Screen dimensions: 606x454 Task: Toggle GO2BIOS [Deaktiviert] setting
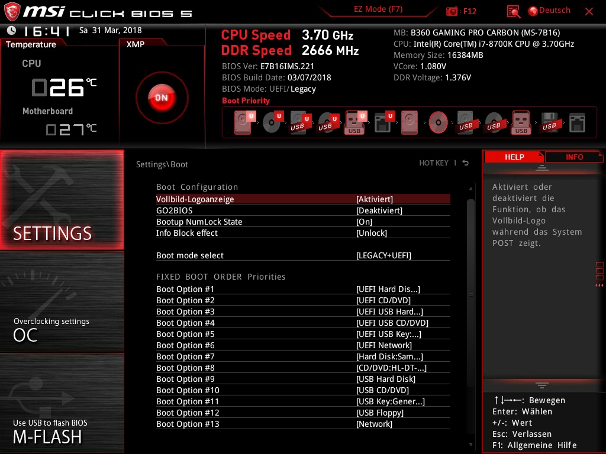[x=303, y=210]
